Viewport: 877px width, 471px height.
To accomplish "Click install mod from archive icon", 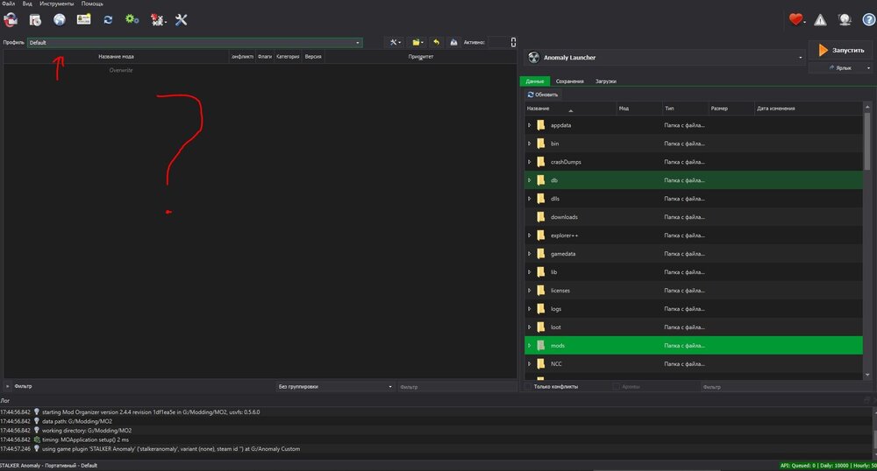I will (35, 19).
